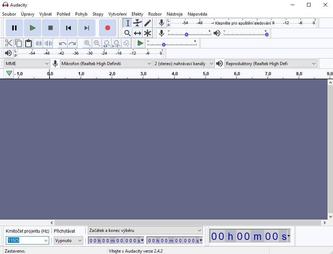Open the Stopy menu
This screenshot has width=333, height=254.
point(98,14)
